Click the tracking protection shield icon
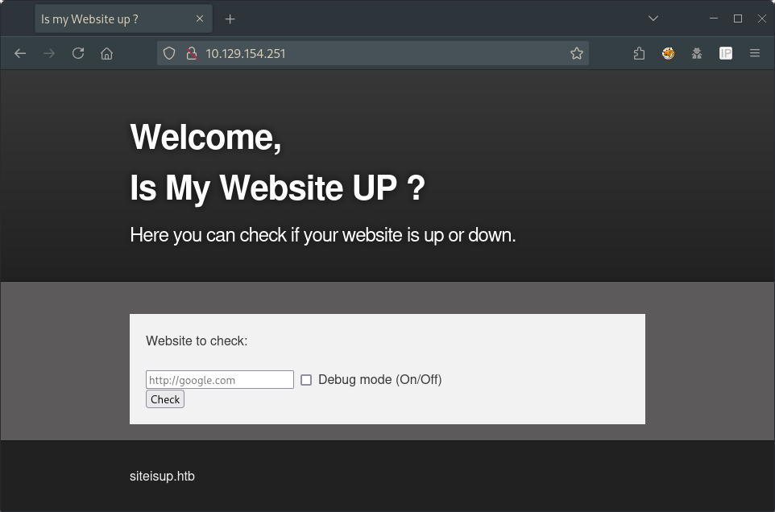The height and width of the screenshot is (512, 775). [169, 53]
